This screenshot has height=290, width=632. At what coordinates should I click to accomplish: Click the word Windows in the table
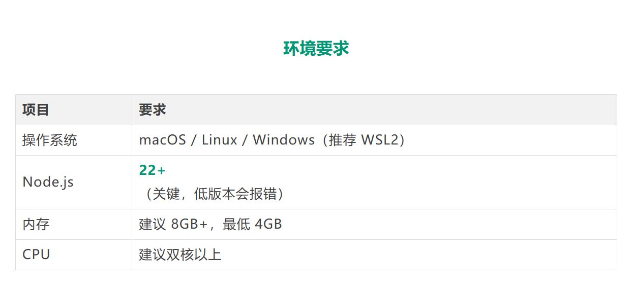pyautogui.click(x=284, y=140)
